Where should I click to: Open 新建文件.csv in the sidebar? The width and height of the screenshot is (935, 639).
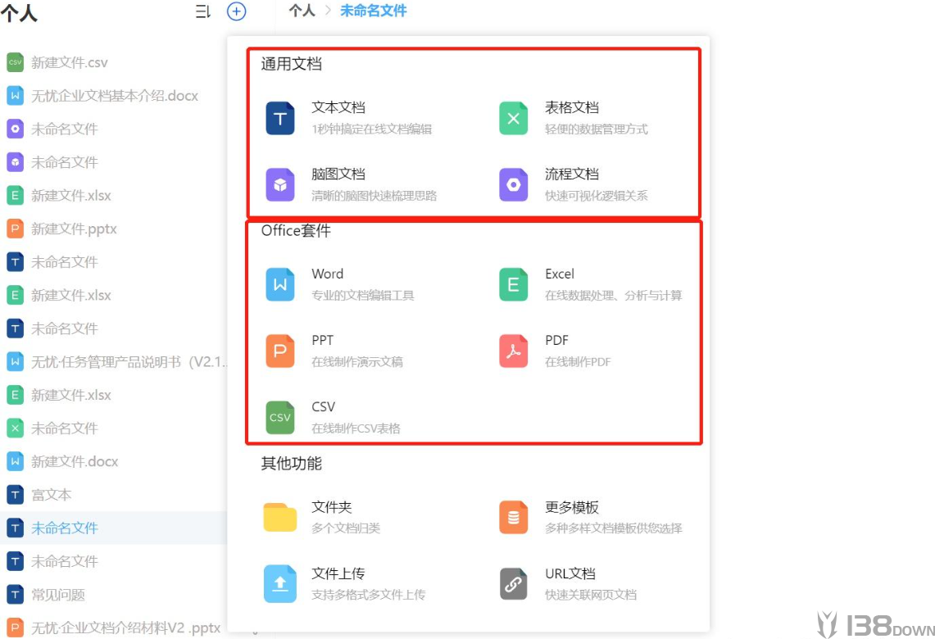tap(69, 62)
